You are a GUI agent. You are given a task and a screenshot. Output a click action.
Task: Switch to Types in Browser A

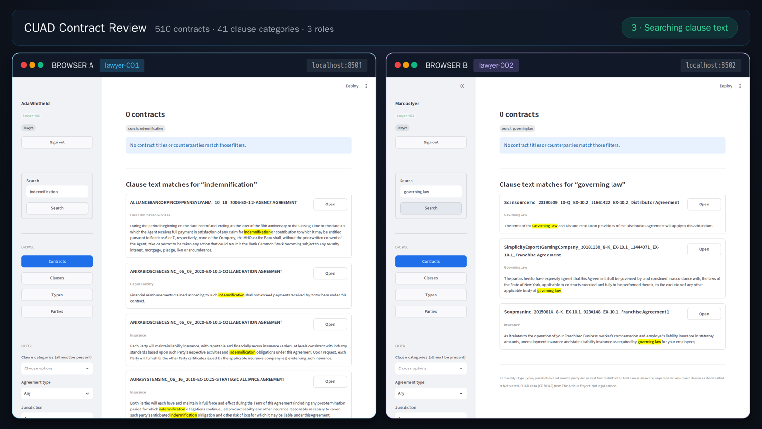coord(57,295)
